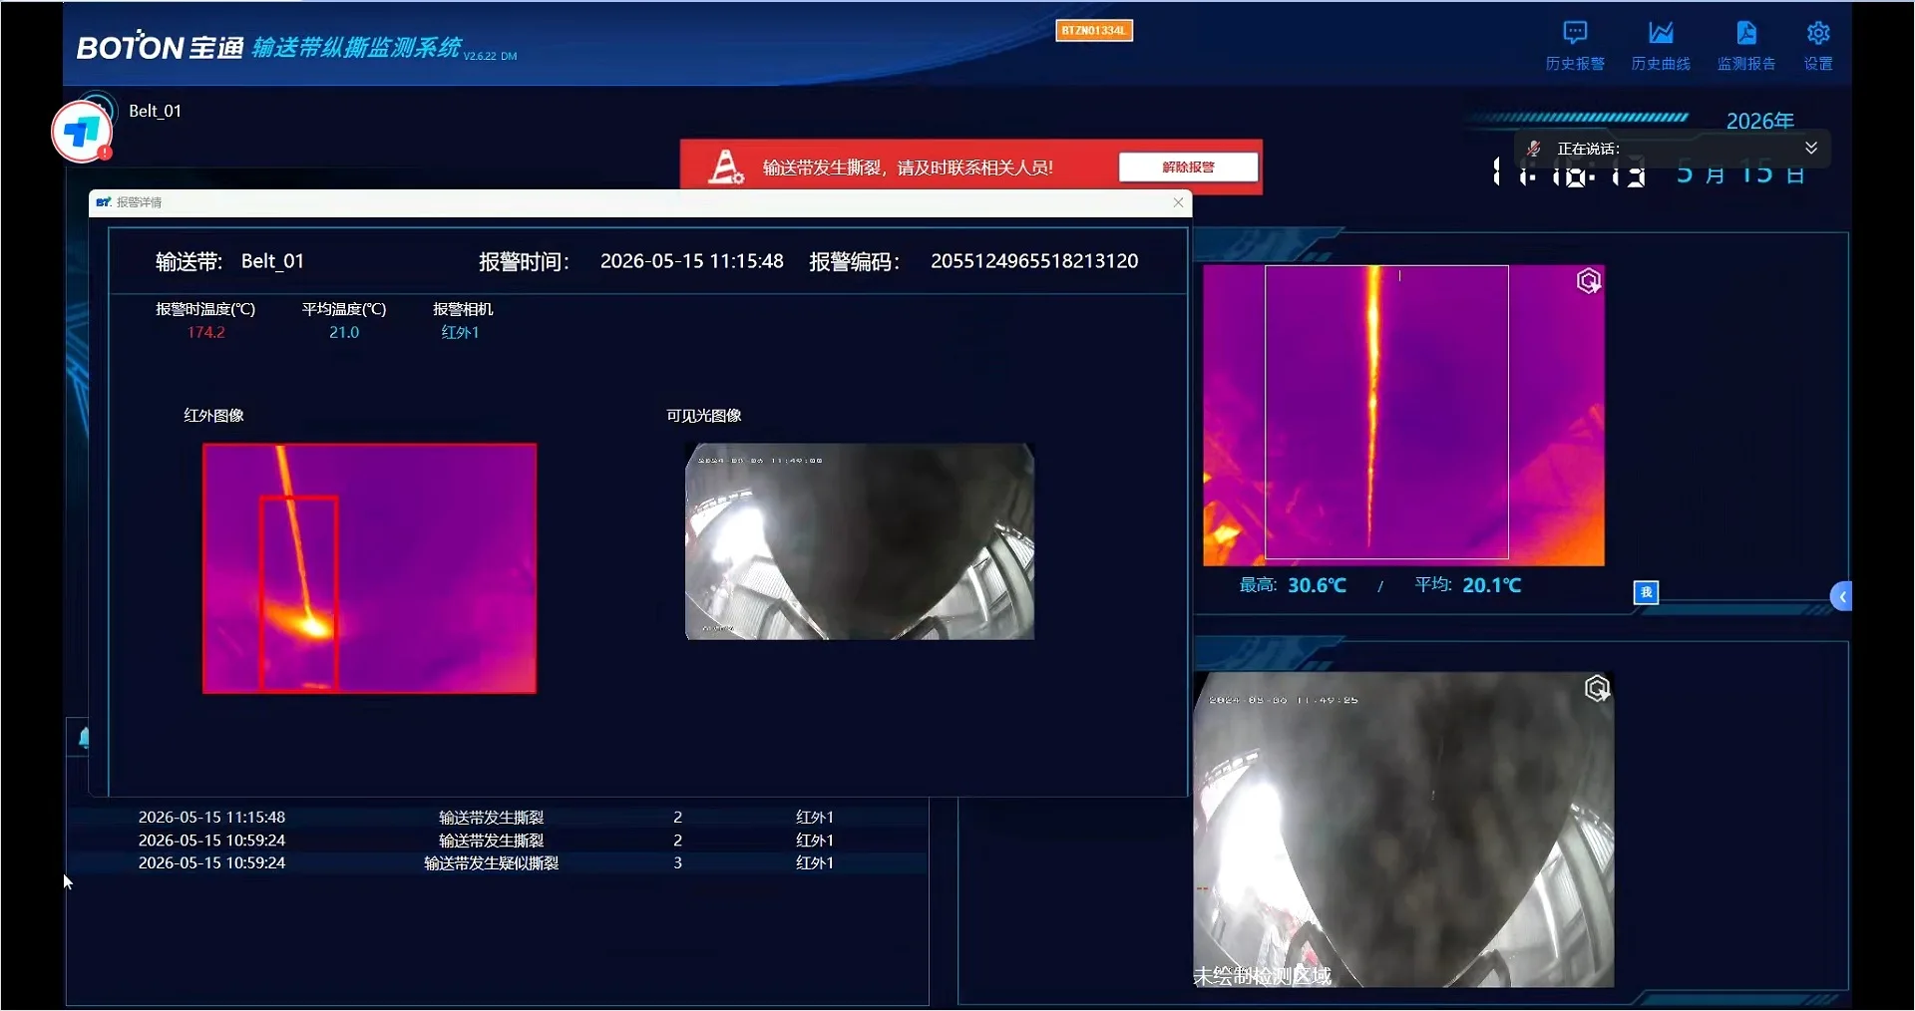Image resolution: width=1915 pixels, height=1011 pixels.
Task: Open the 监测报告 monitoring report icon
Action: pos(1746,46)
